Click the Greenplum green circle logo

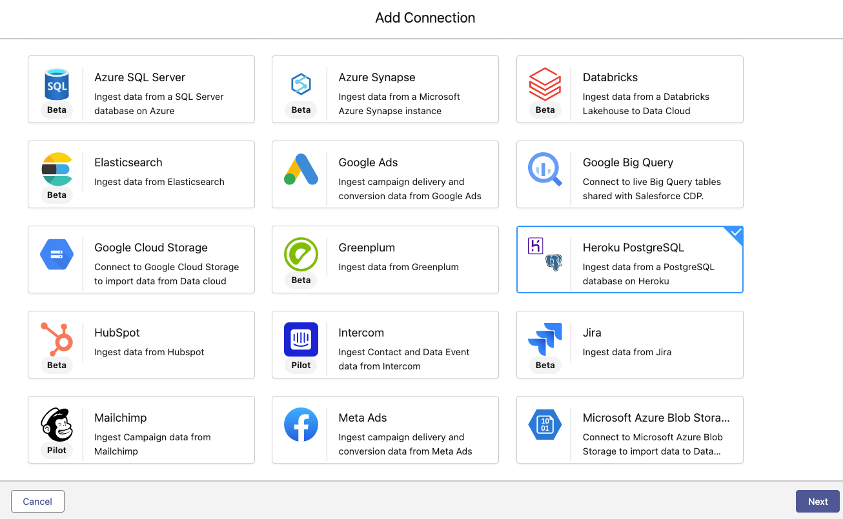(301, 254)
